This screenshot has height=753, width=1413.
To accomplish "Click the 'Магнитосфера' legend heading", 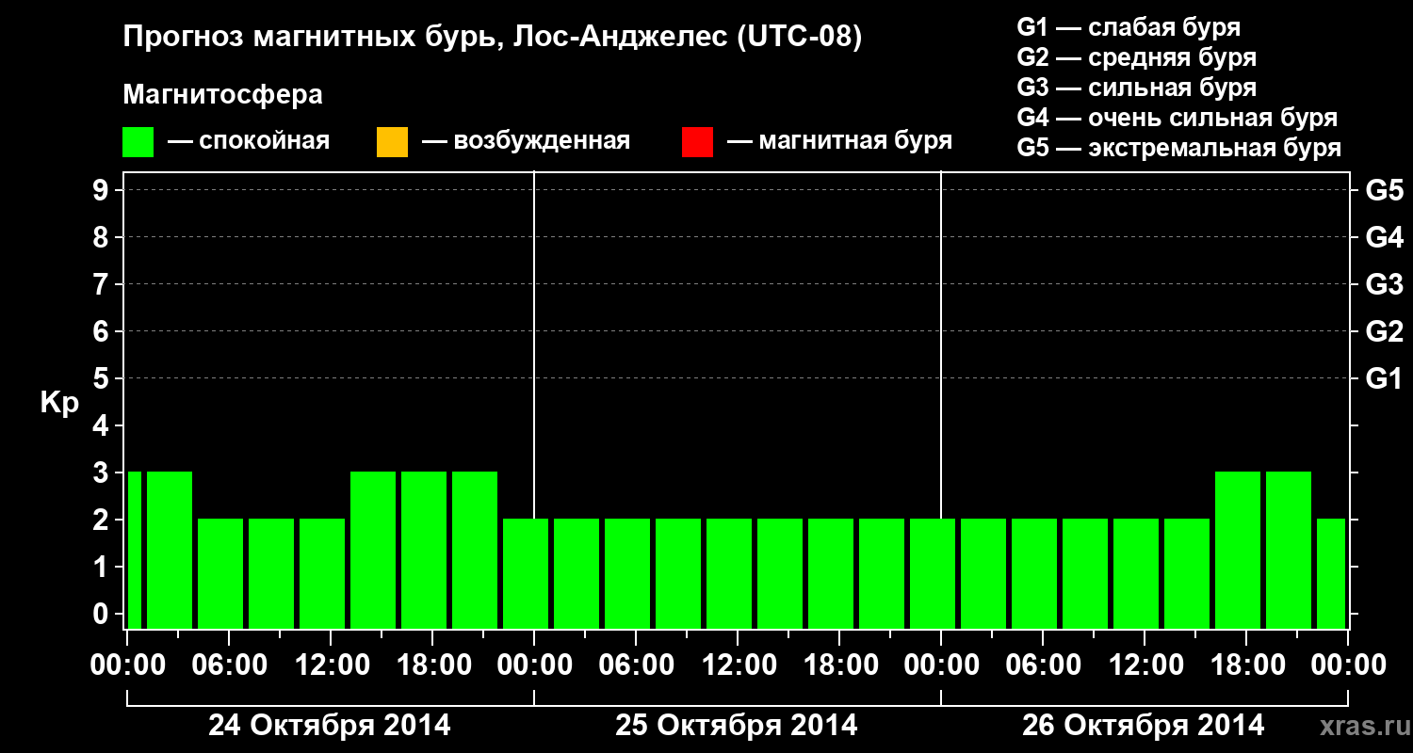I will coord(223,95).
